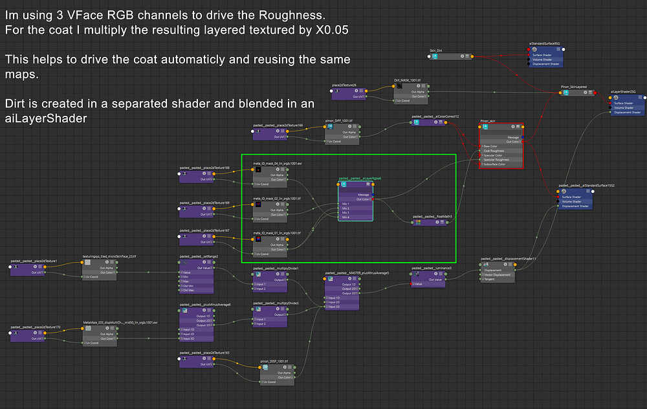Expand view mode of pasted_pasted_aiColorCorrect12 node

tap(441, 122)
